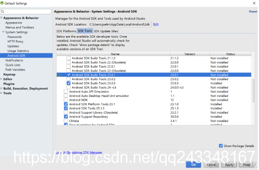Open Appearance settings page
The width and height of the screenshot is (259, 170).
pyautogui.click(x=14, y=23)
